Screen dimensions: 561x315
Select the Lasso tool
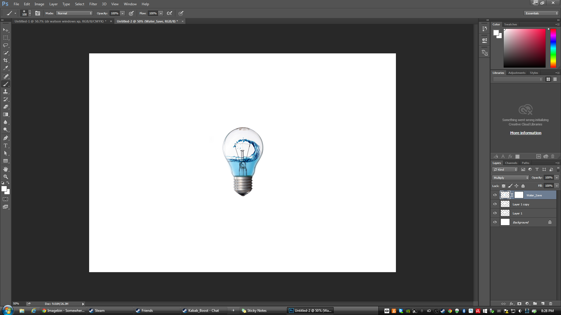[6, 45]
